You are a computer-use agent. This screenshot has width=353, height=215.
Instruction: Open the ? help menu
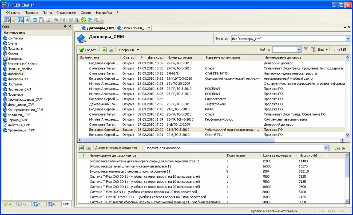pos(117,13)
